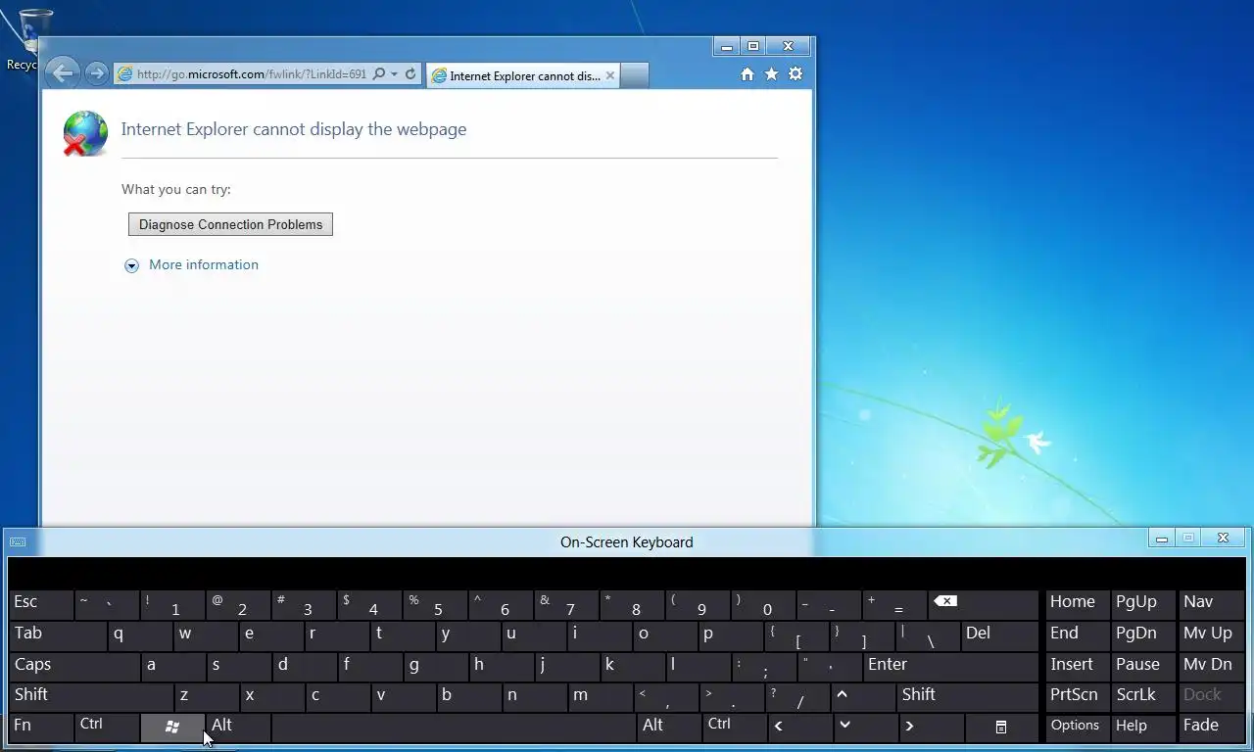
Task: Tap the Backspace key on On-Screen Keyboard
Action: tap(982, 605)
